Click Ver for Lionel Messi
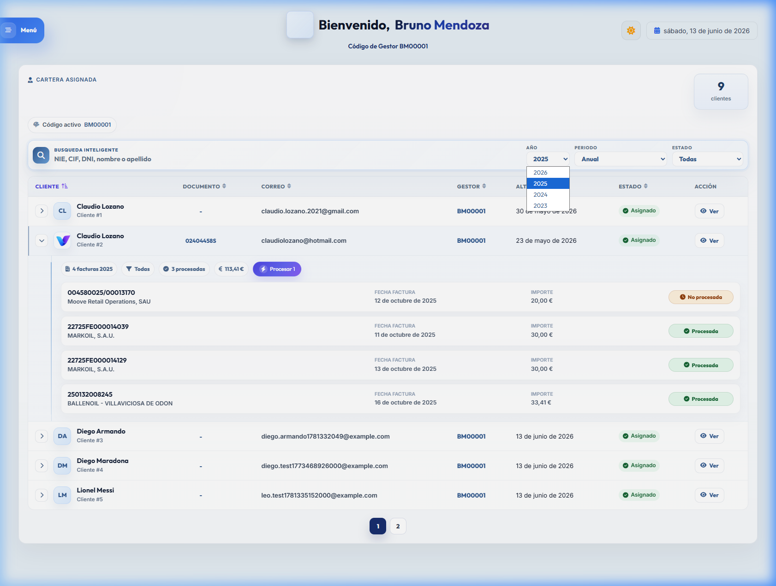Viewport: 776px width, 586px height. [709, 495]
